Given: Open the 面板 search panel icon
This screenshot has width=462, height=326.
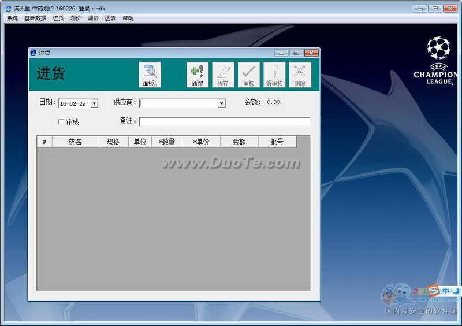Looking at the screenshot, I should click(150, 75).
